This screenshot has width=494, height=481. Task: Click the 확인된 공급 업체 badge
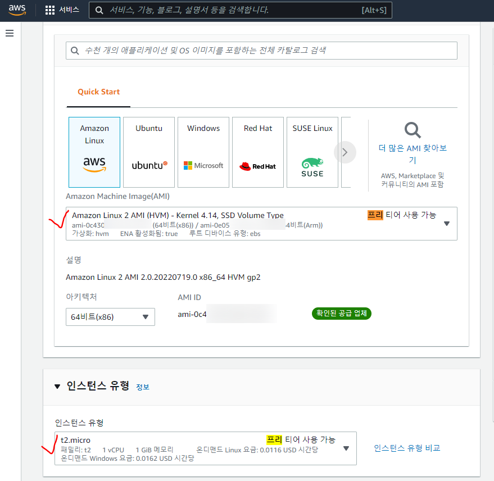[342, 314]
